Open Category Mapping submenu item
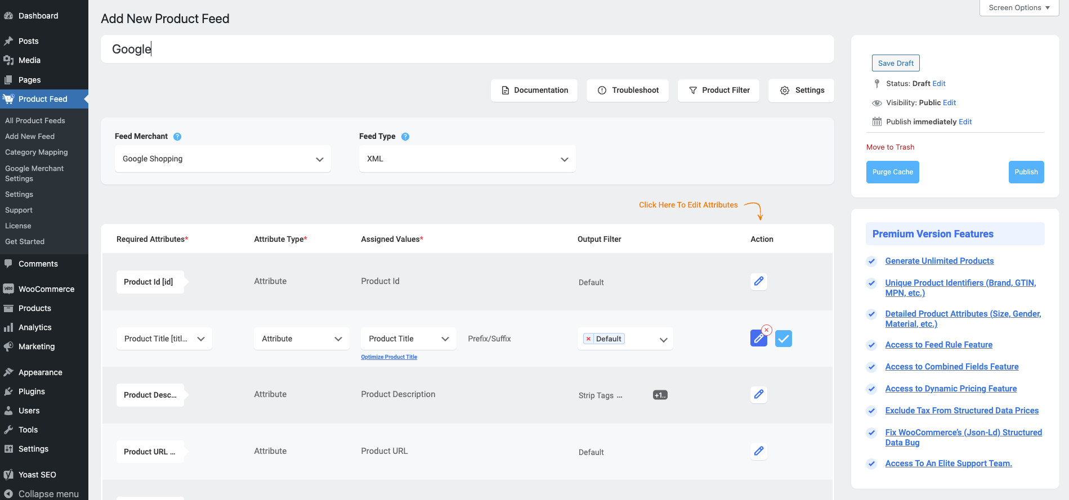1069x500 pixels. (x=37, y=152)
